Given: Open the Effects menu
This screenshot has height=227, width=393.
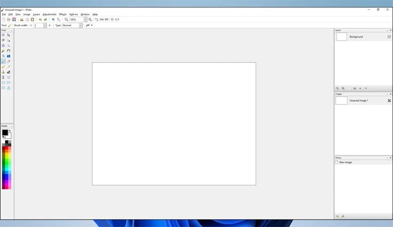Looking at the screenshot, I should pyautogui.click(x=63, y=15).
